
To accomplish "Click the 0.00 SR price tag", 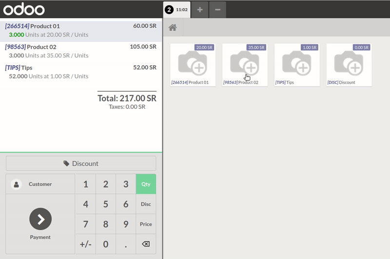I will [361, 47].
